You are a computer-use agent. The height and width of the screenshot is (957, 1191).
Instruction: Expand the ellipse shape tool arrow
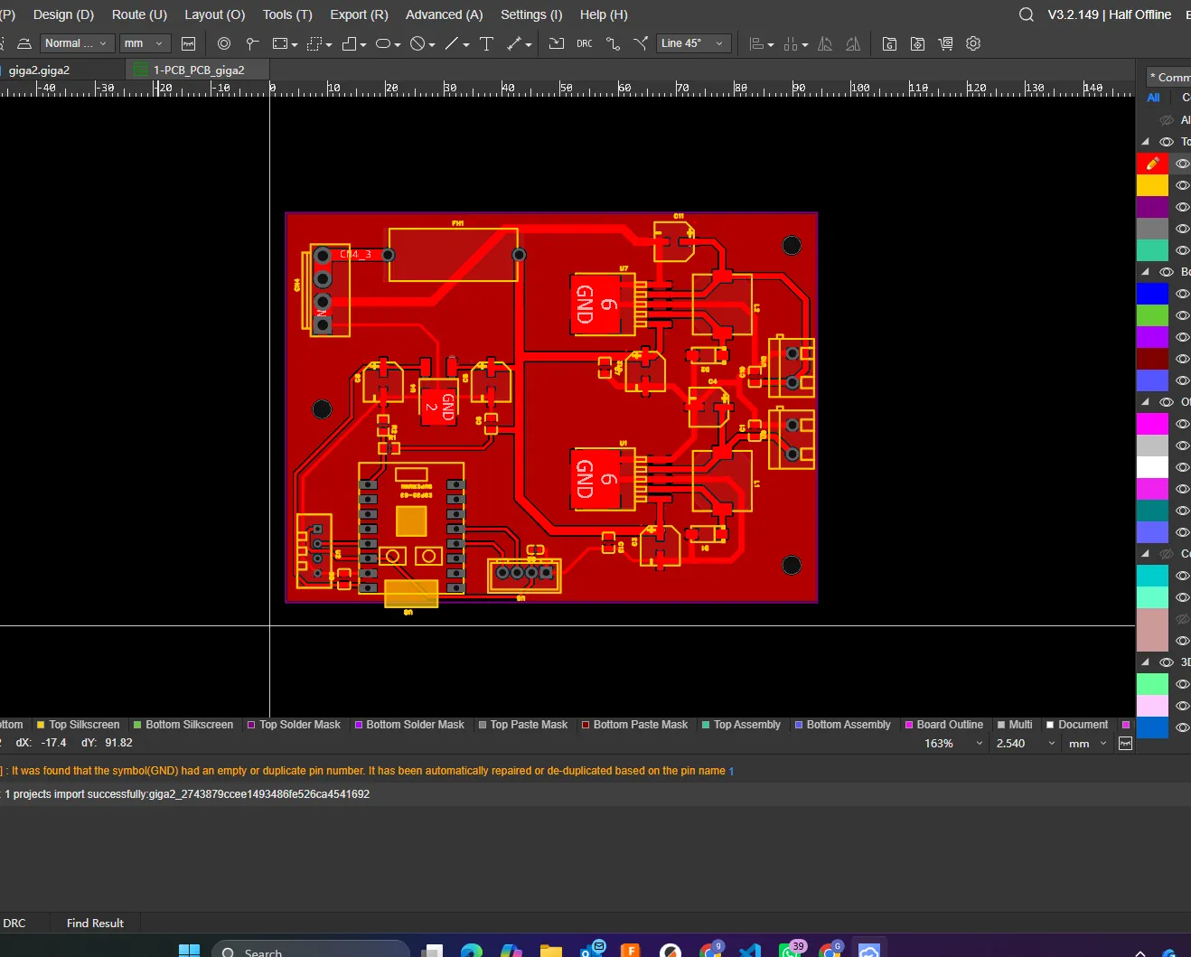398,44
